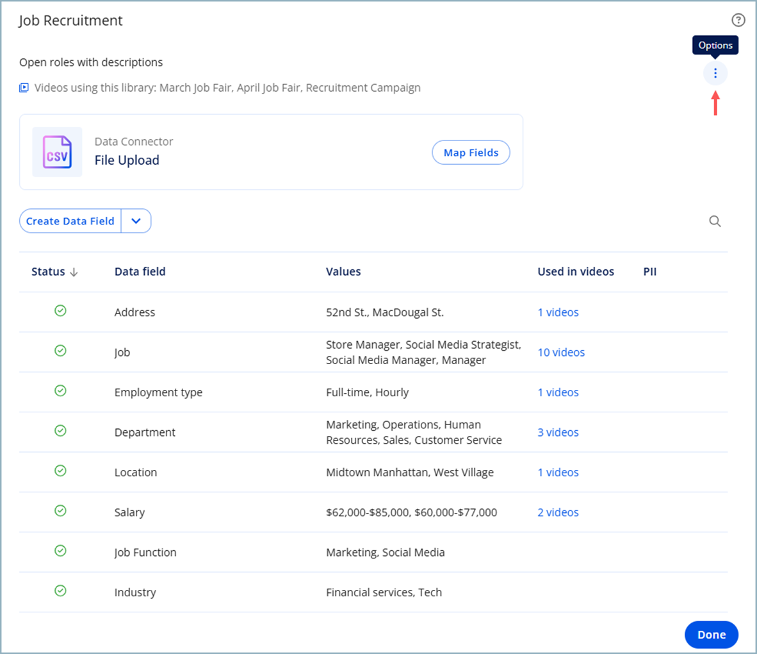Viewport: 757px width, 654px height.
Task: Click the search magnifier icon
Action: pos(715,221)
